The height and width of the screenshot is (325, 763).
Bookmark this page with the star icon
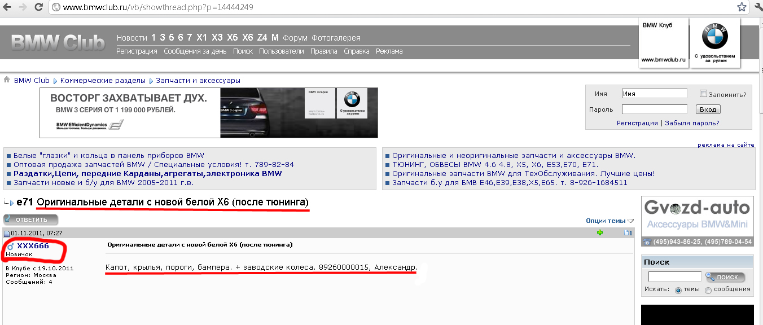[742, 7]
